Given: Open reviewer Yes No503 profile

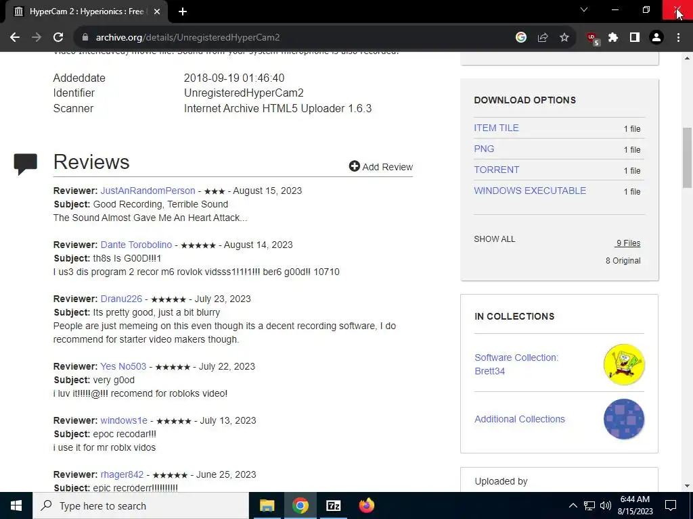Looking at the screenshot, I should [x=123, y=366].
